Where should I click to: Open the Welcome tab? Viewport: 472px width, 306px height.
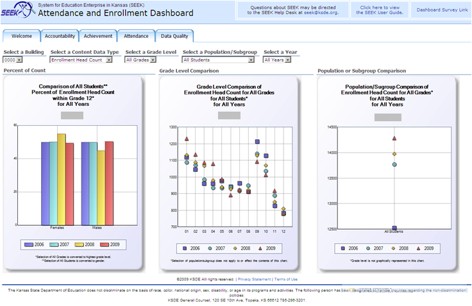click(x=21, y=36)
